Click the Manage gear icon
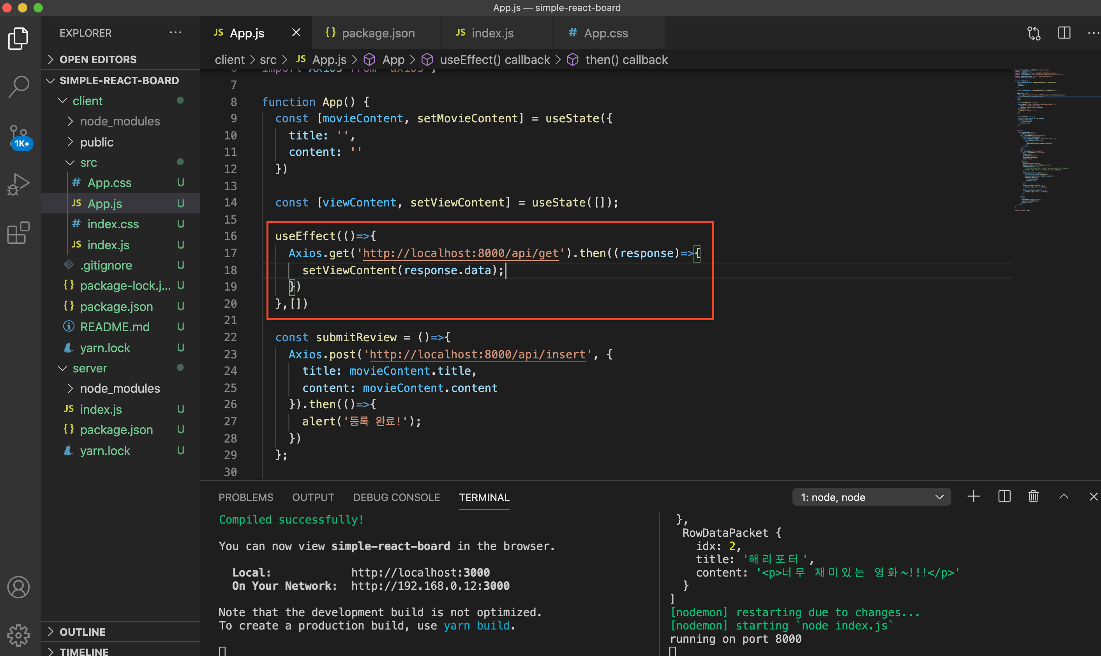Image resolution: width=1101 pixels, height=656 pixels. point(19,635)
